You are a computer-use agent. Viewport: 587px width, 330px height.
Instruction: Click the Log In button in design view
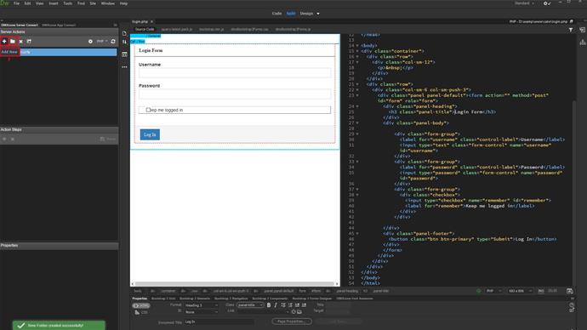(150, 134)
